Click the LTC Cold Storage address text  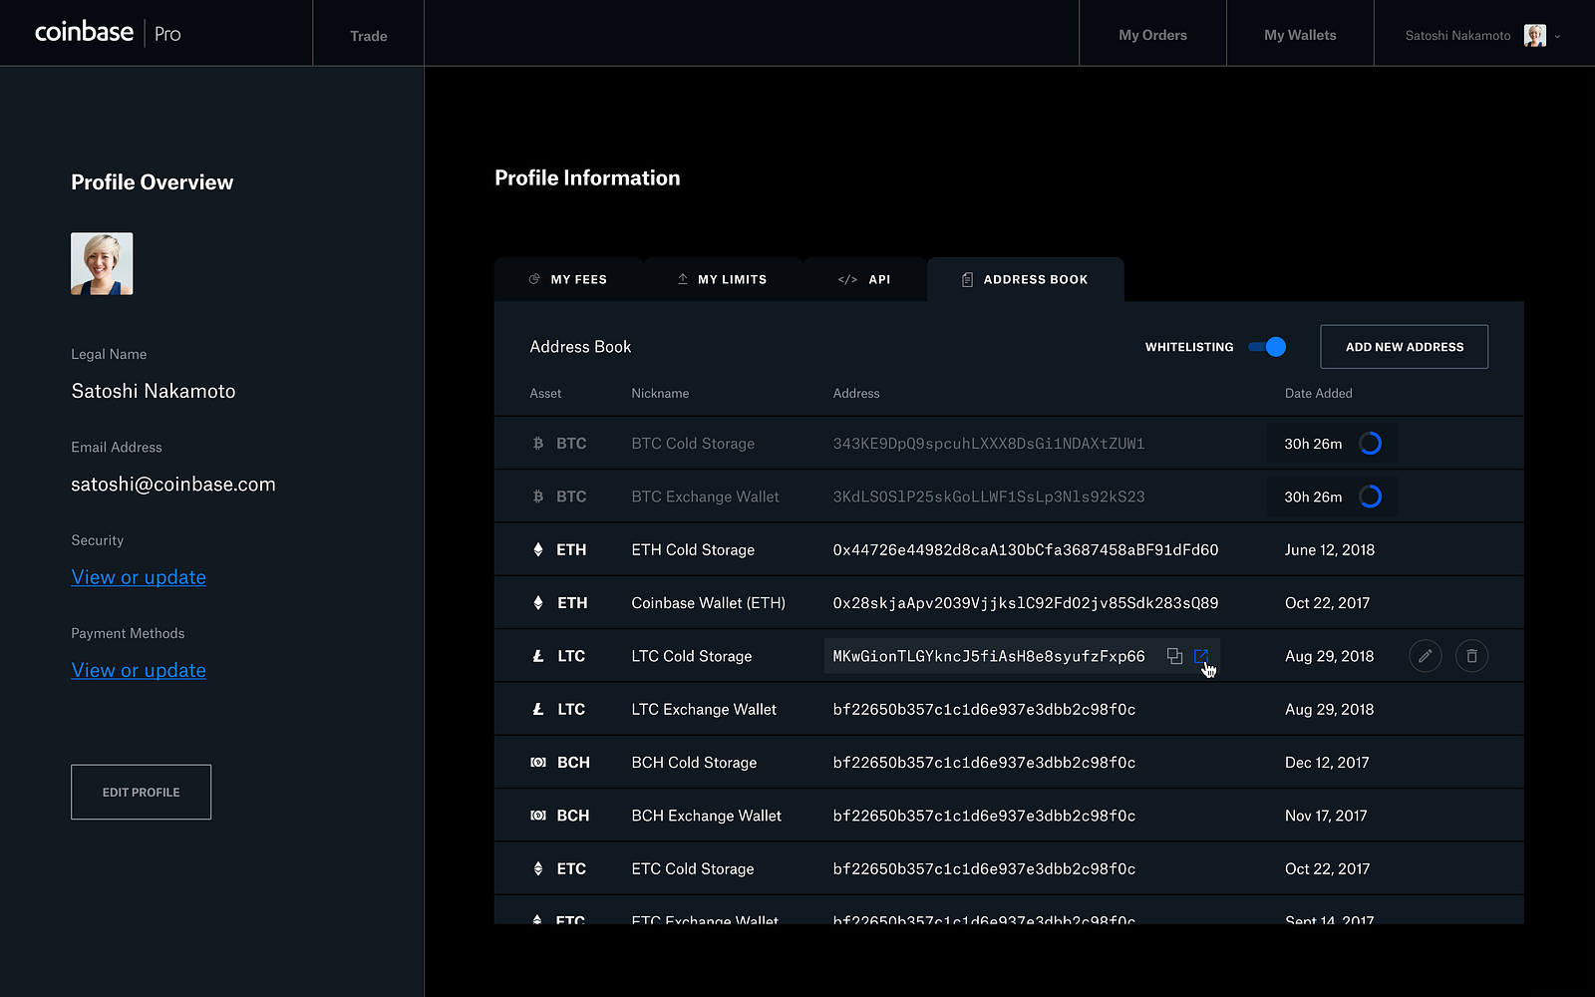coord(989,656)
